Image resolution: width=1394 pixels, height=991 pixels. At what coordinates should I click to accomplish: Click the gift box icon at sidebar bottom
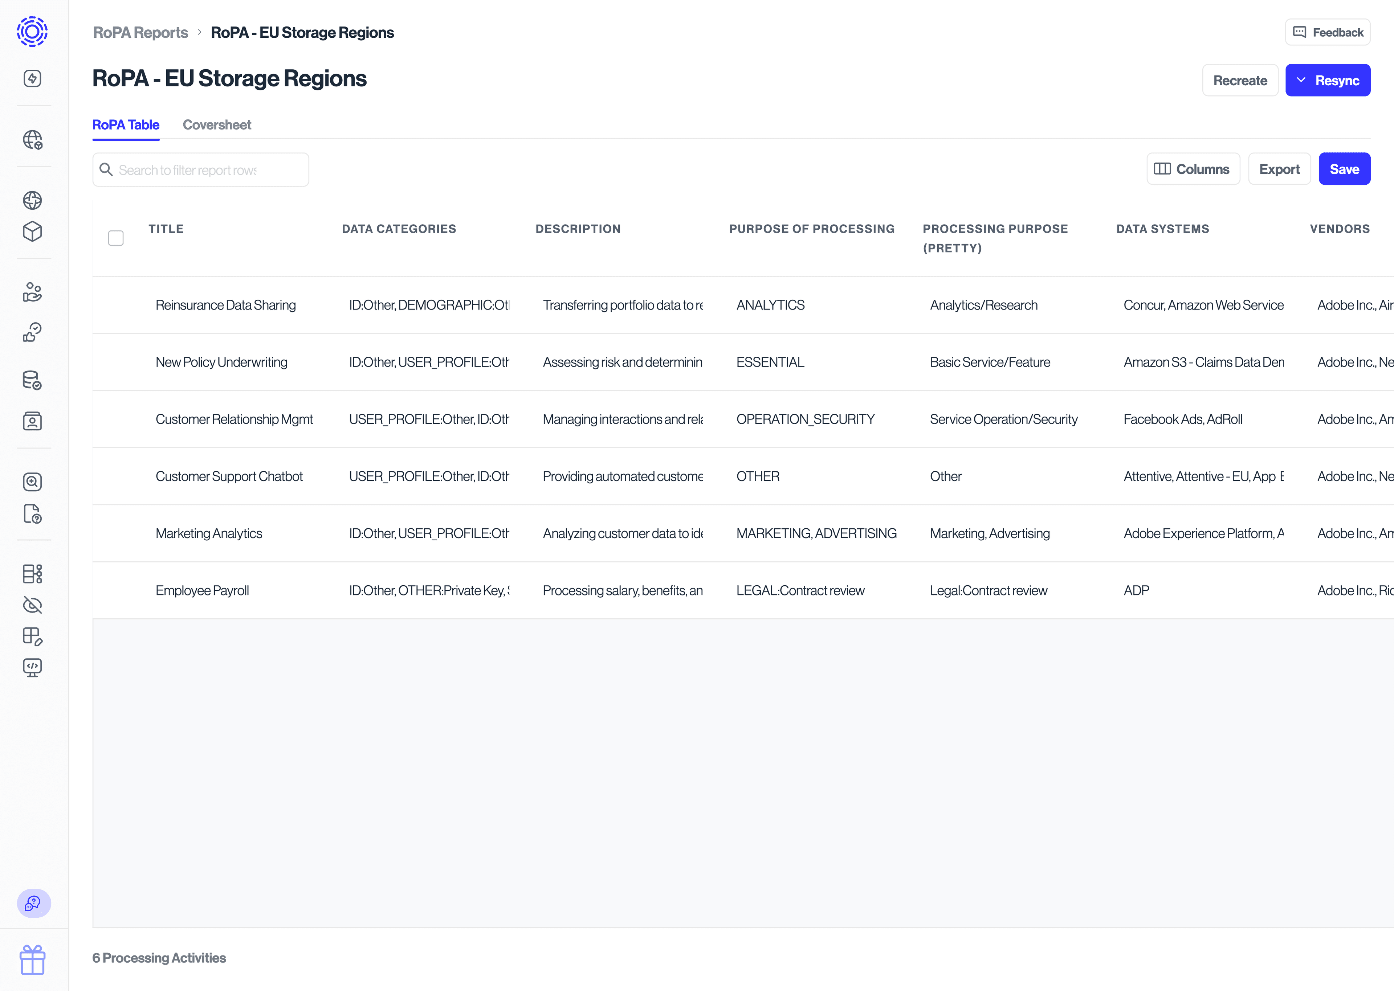(33, 959)
